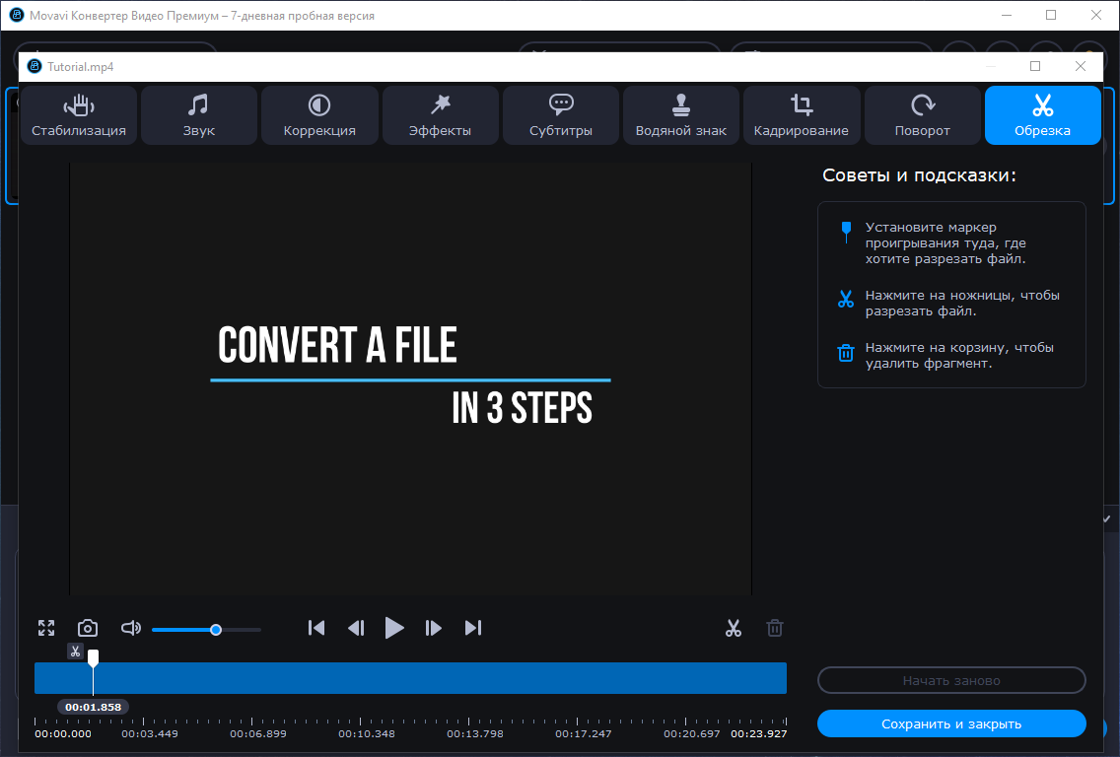Close the Tutorial.mp4 dialog window
Image resolution: width=1120 pixels, height=757 pixels.
(x=1080, y=66)
